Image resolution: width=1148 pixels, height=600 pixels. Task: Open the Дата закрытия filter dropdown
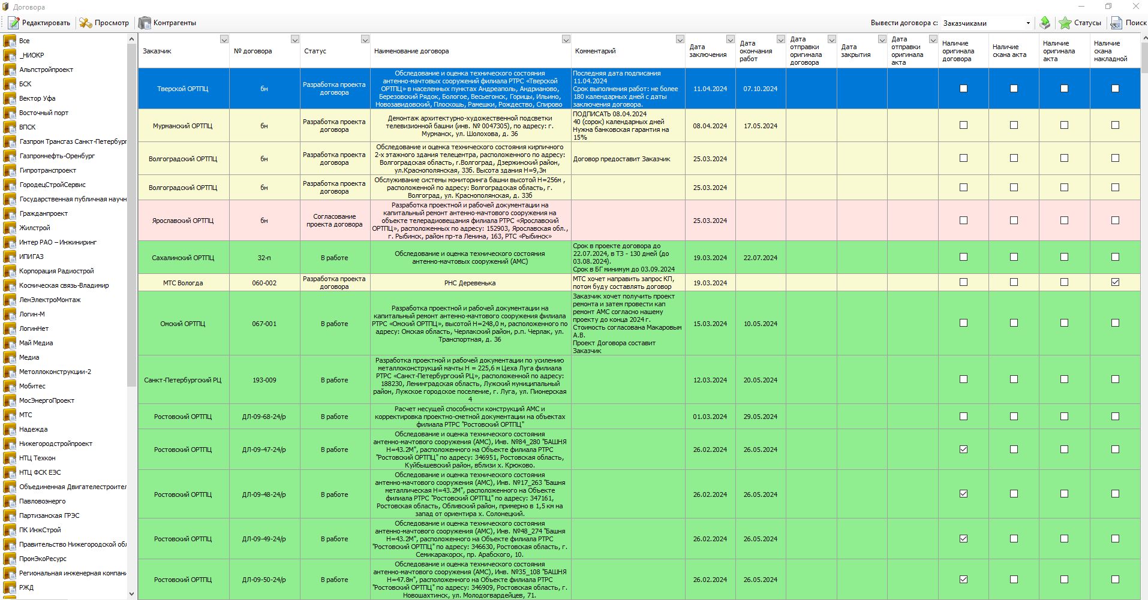[882, 39]
